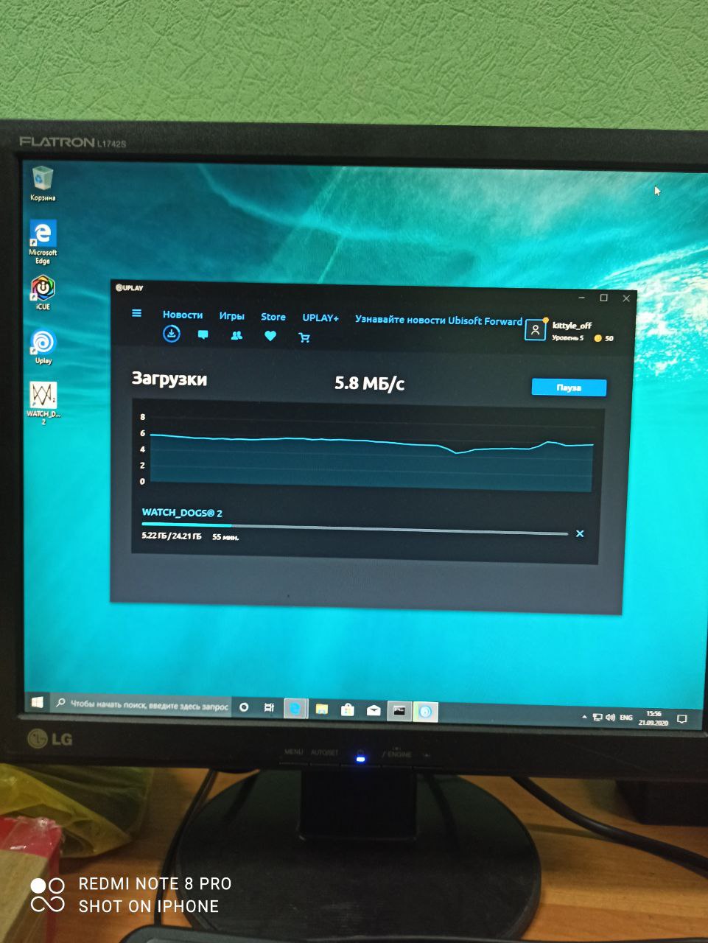Viewport: 708px width, 943px height.
Task: Open Узнавайте новости Ubisoft Forward link
Action: tap(438, 320)
